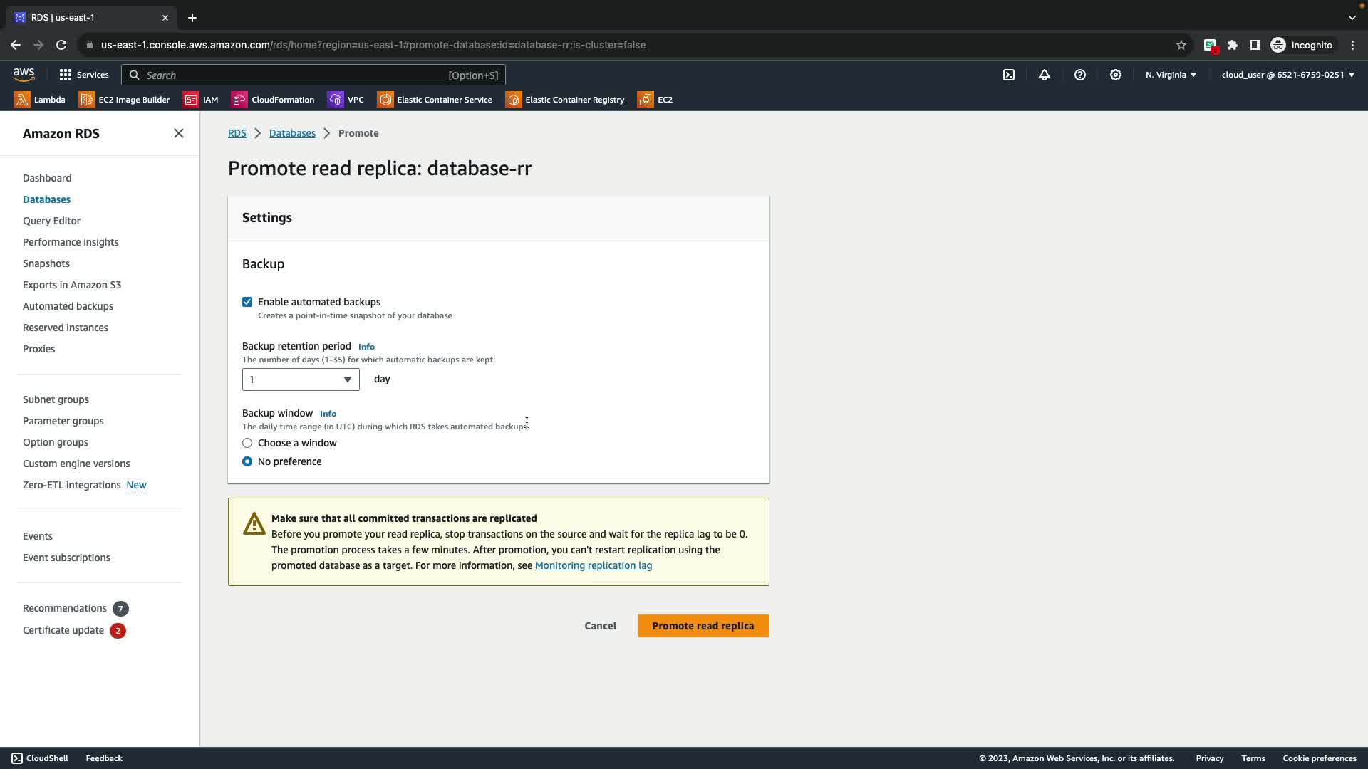The height and width of the screenshot is (769, 1368).
Task: Go to Snapshots in the sidebar
Action: tap(46, 263)
